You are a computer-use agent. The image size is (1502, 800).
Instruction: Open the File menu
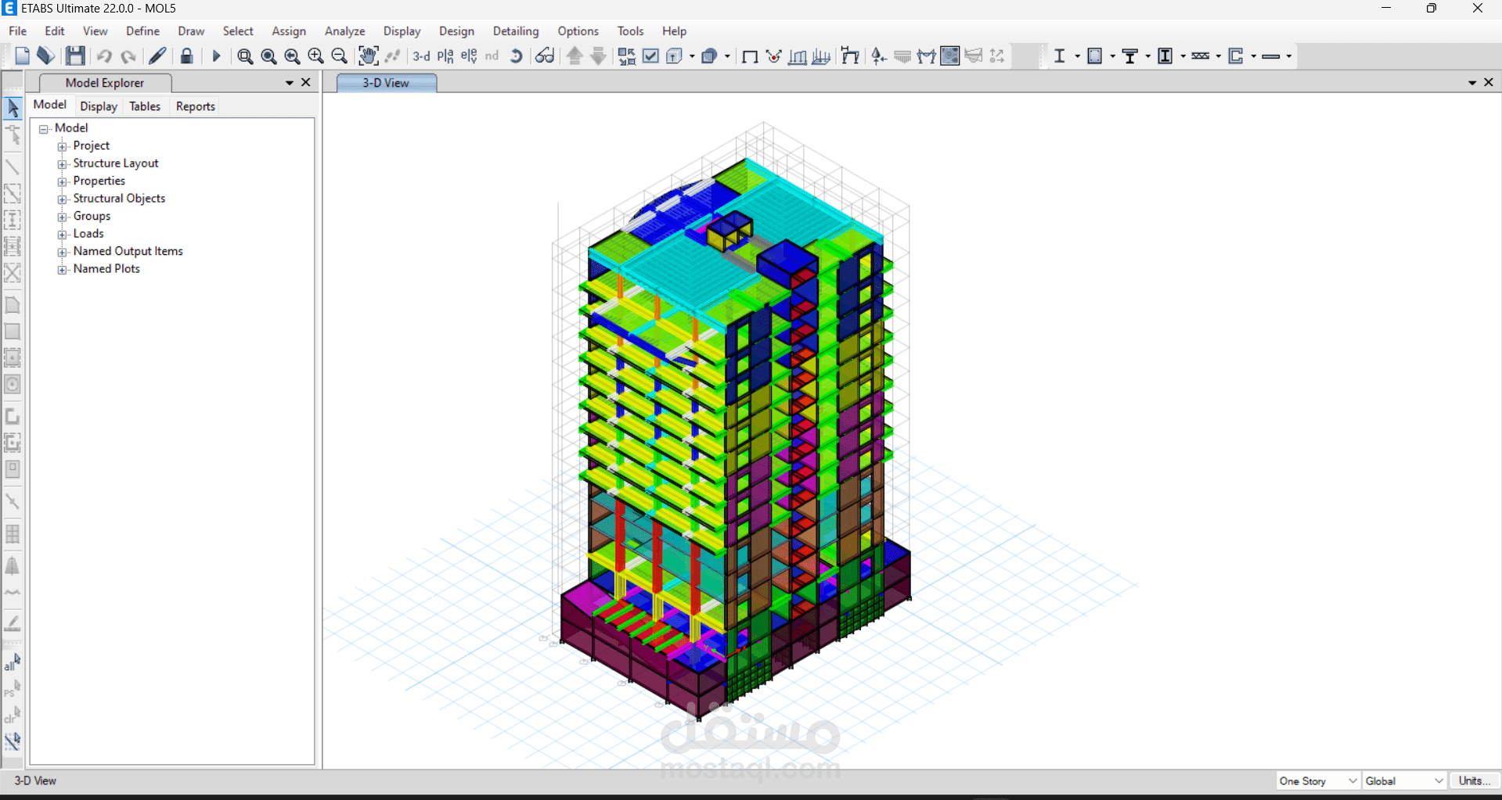[17, 31]
